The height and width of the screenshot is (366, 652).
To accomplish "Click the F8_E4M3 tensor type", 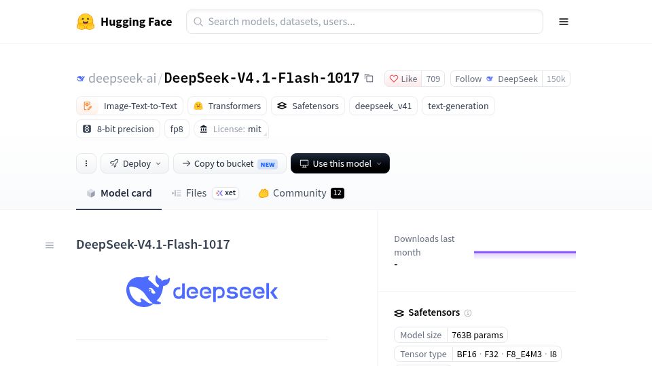I will [524, 354].
